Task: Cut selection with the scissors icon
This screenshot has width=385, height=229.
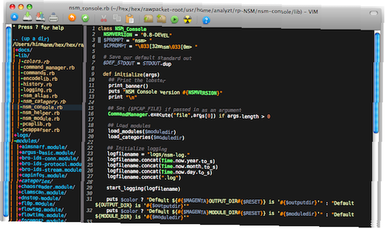Action: click(x=104, y=18)
